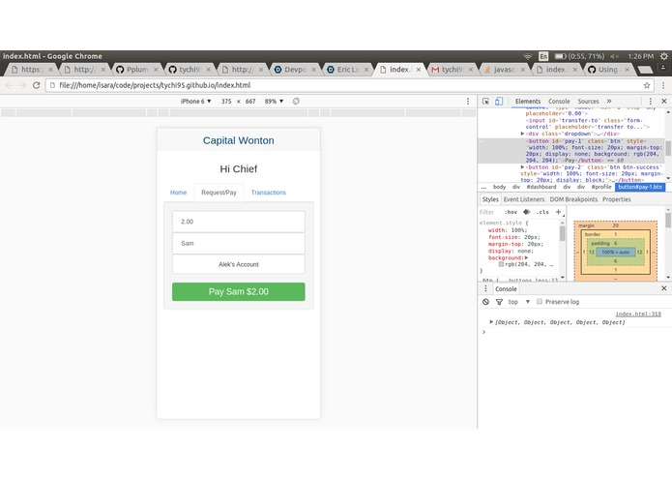Open the Sources tab
This screenshot has width=672, height=478.
point(588,102)
